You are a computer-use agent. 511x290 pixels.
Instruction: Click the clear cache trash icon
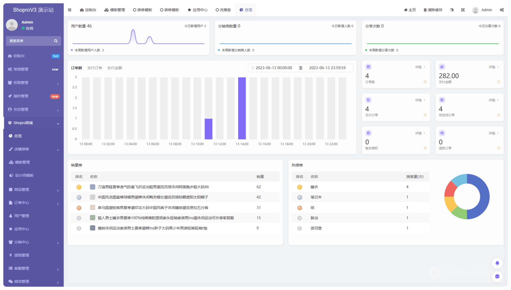(x=425, y=10)
